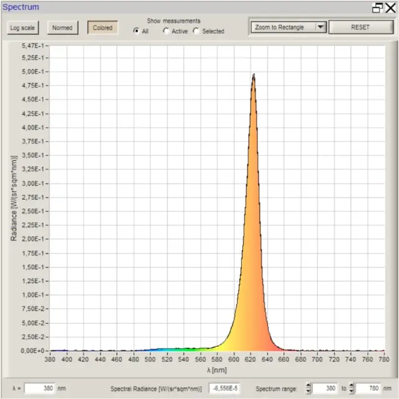399x399 pixels.
Task: Click the 5,47E-1 y-axis maximum label
Action: point(33,46)
